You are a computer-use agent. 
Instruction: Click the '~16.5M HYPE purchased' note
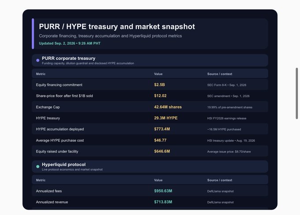(224, 130)
